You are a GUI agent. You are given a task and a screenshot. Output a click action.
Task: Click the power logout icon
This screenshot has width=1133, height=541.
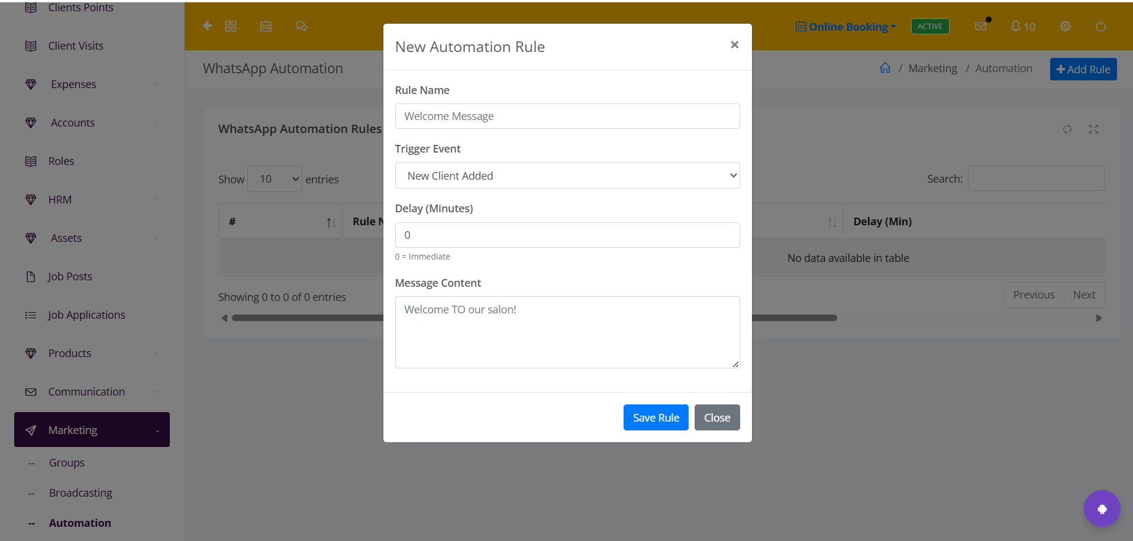1100,26
